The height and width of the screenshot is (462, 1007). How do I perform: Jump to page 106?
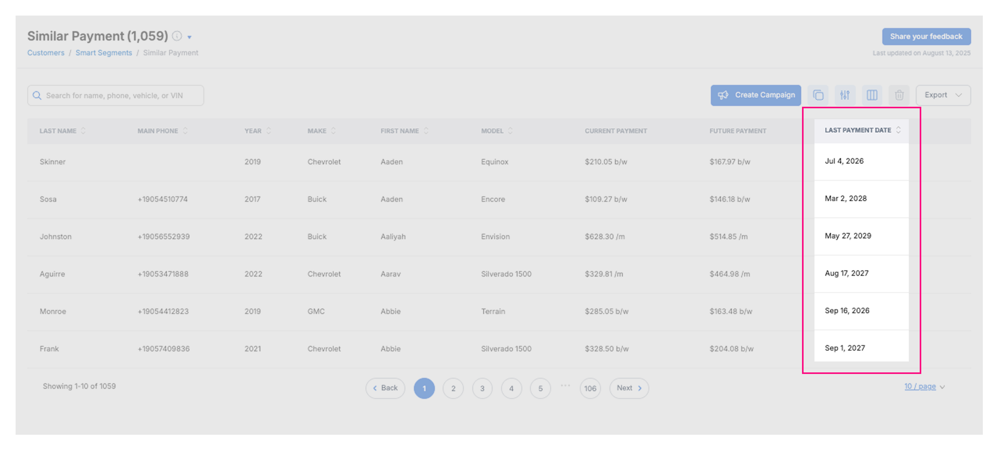[x=590, y=388]
